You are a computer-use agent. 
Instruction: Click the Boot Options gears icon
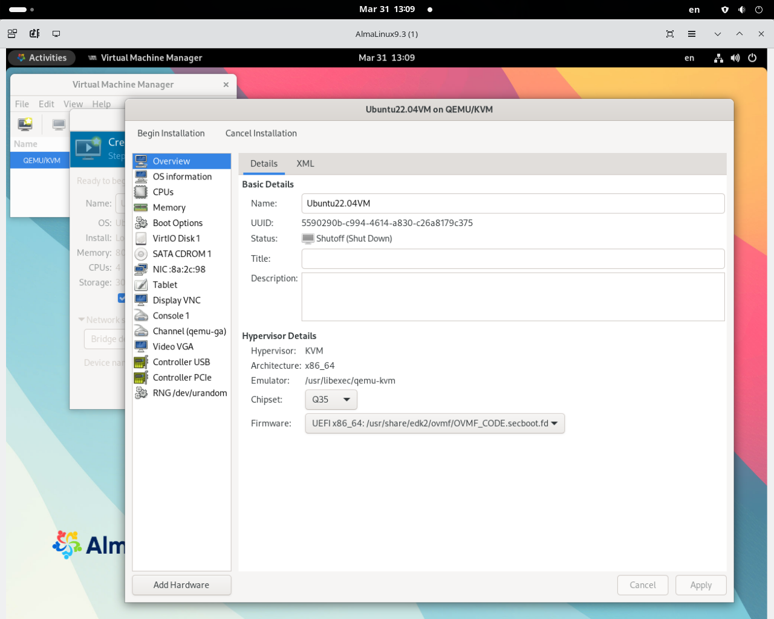coord(141,223)
